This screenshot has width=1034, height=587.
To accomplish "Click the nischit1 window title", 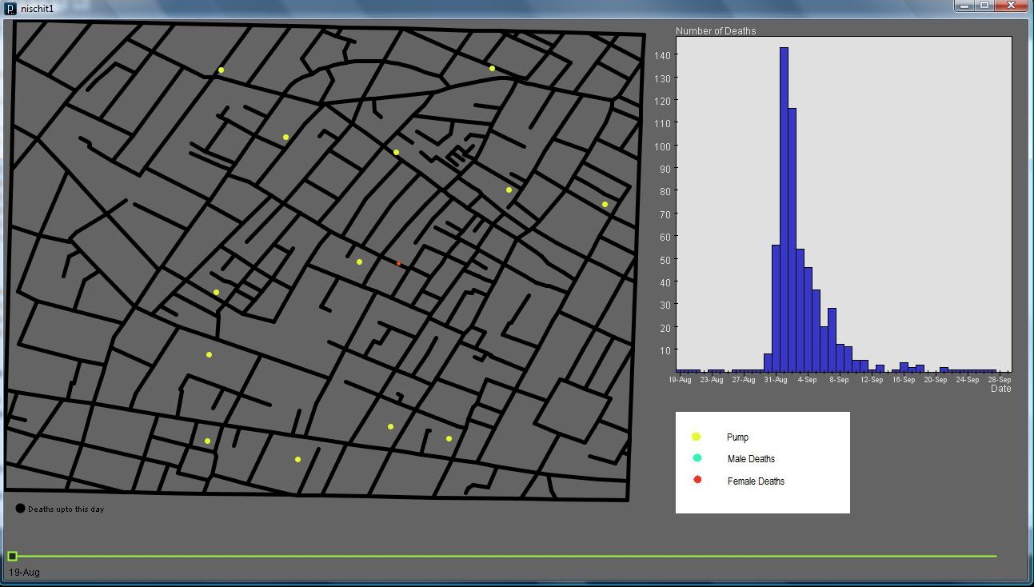I will pos(38,8).
